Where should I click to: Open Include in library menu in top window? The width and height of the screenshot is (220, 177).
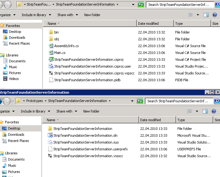36,15
